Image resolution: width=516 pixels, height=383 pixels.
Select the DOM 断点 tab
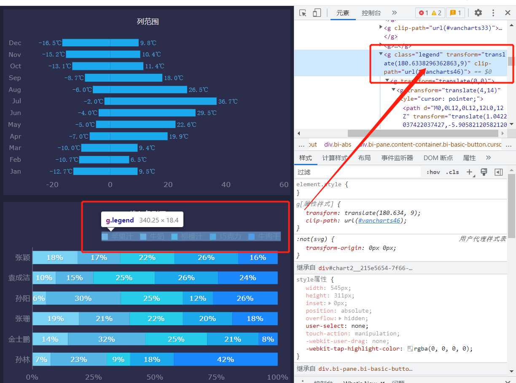coord(438,158)
